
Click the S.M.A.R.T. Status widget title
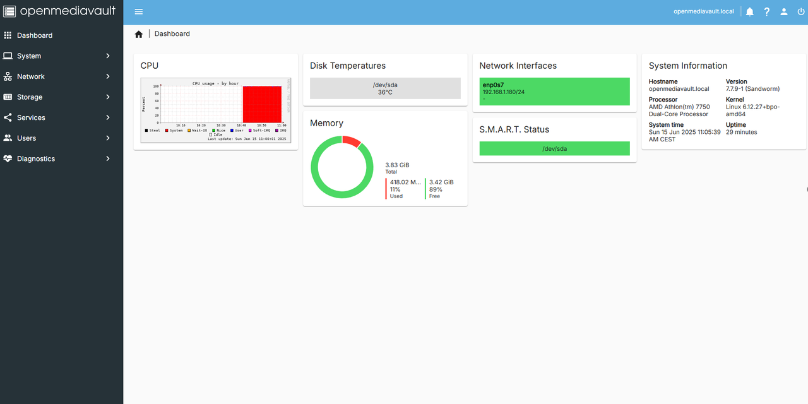[514, 129]
